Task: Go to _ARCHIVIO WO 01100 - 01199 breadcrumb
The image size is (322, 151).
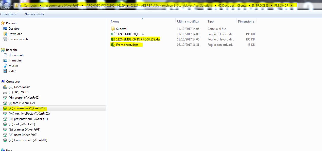Action: click(x=105, y=6)
